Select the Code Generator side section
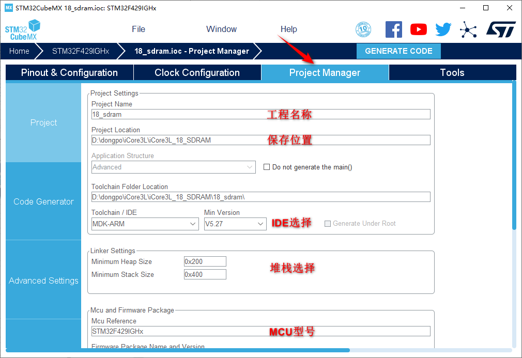Screen dimensions: 522x358 [x=43, y=201]
